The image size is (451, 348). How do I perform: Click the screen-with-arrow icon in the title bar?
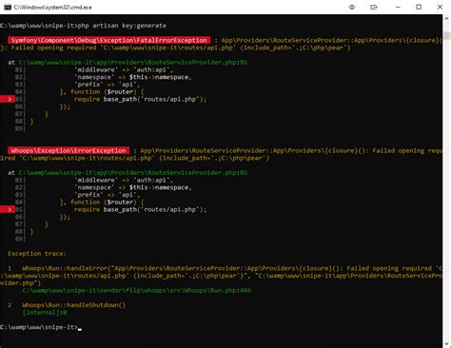[374, 7]
